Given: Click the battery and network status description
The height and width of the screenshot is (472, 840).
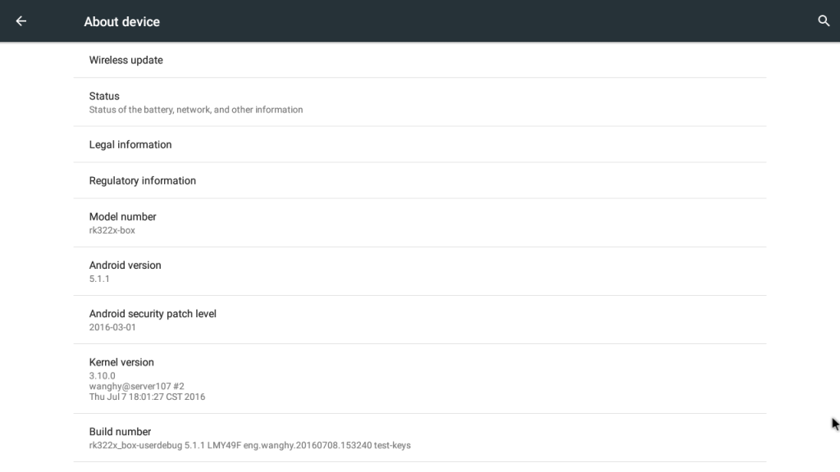Looking at the screenshot, I should (x=196, y=110).
